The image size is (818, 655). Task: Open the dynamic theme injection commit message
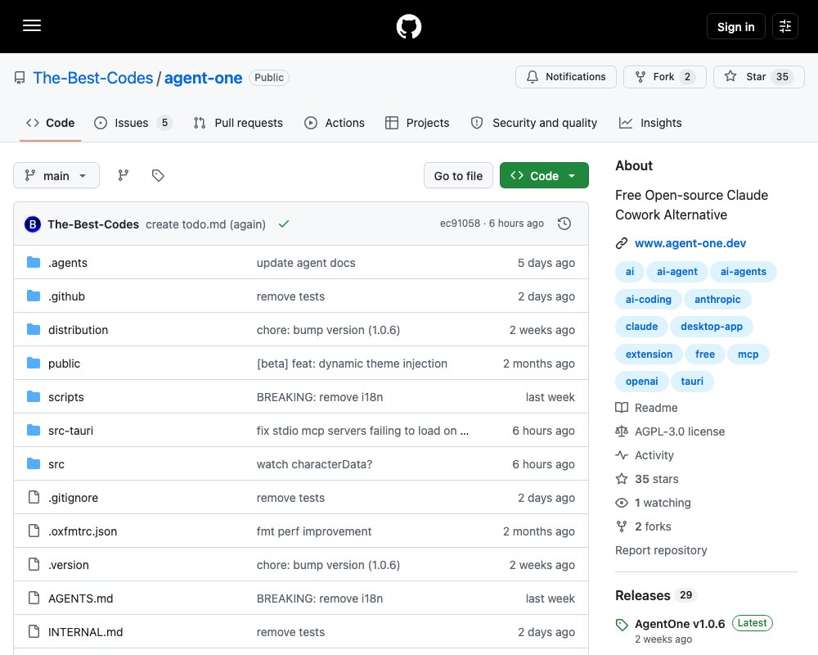(352, 364)
